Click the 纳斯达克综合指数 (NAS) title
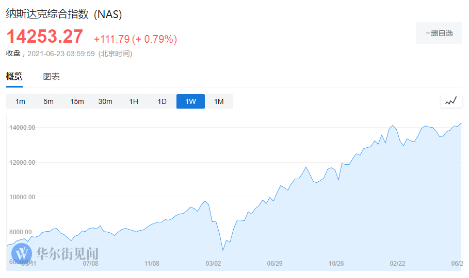The image size is (469, 278). [63, 14]
